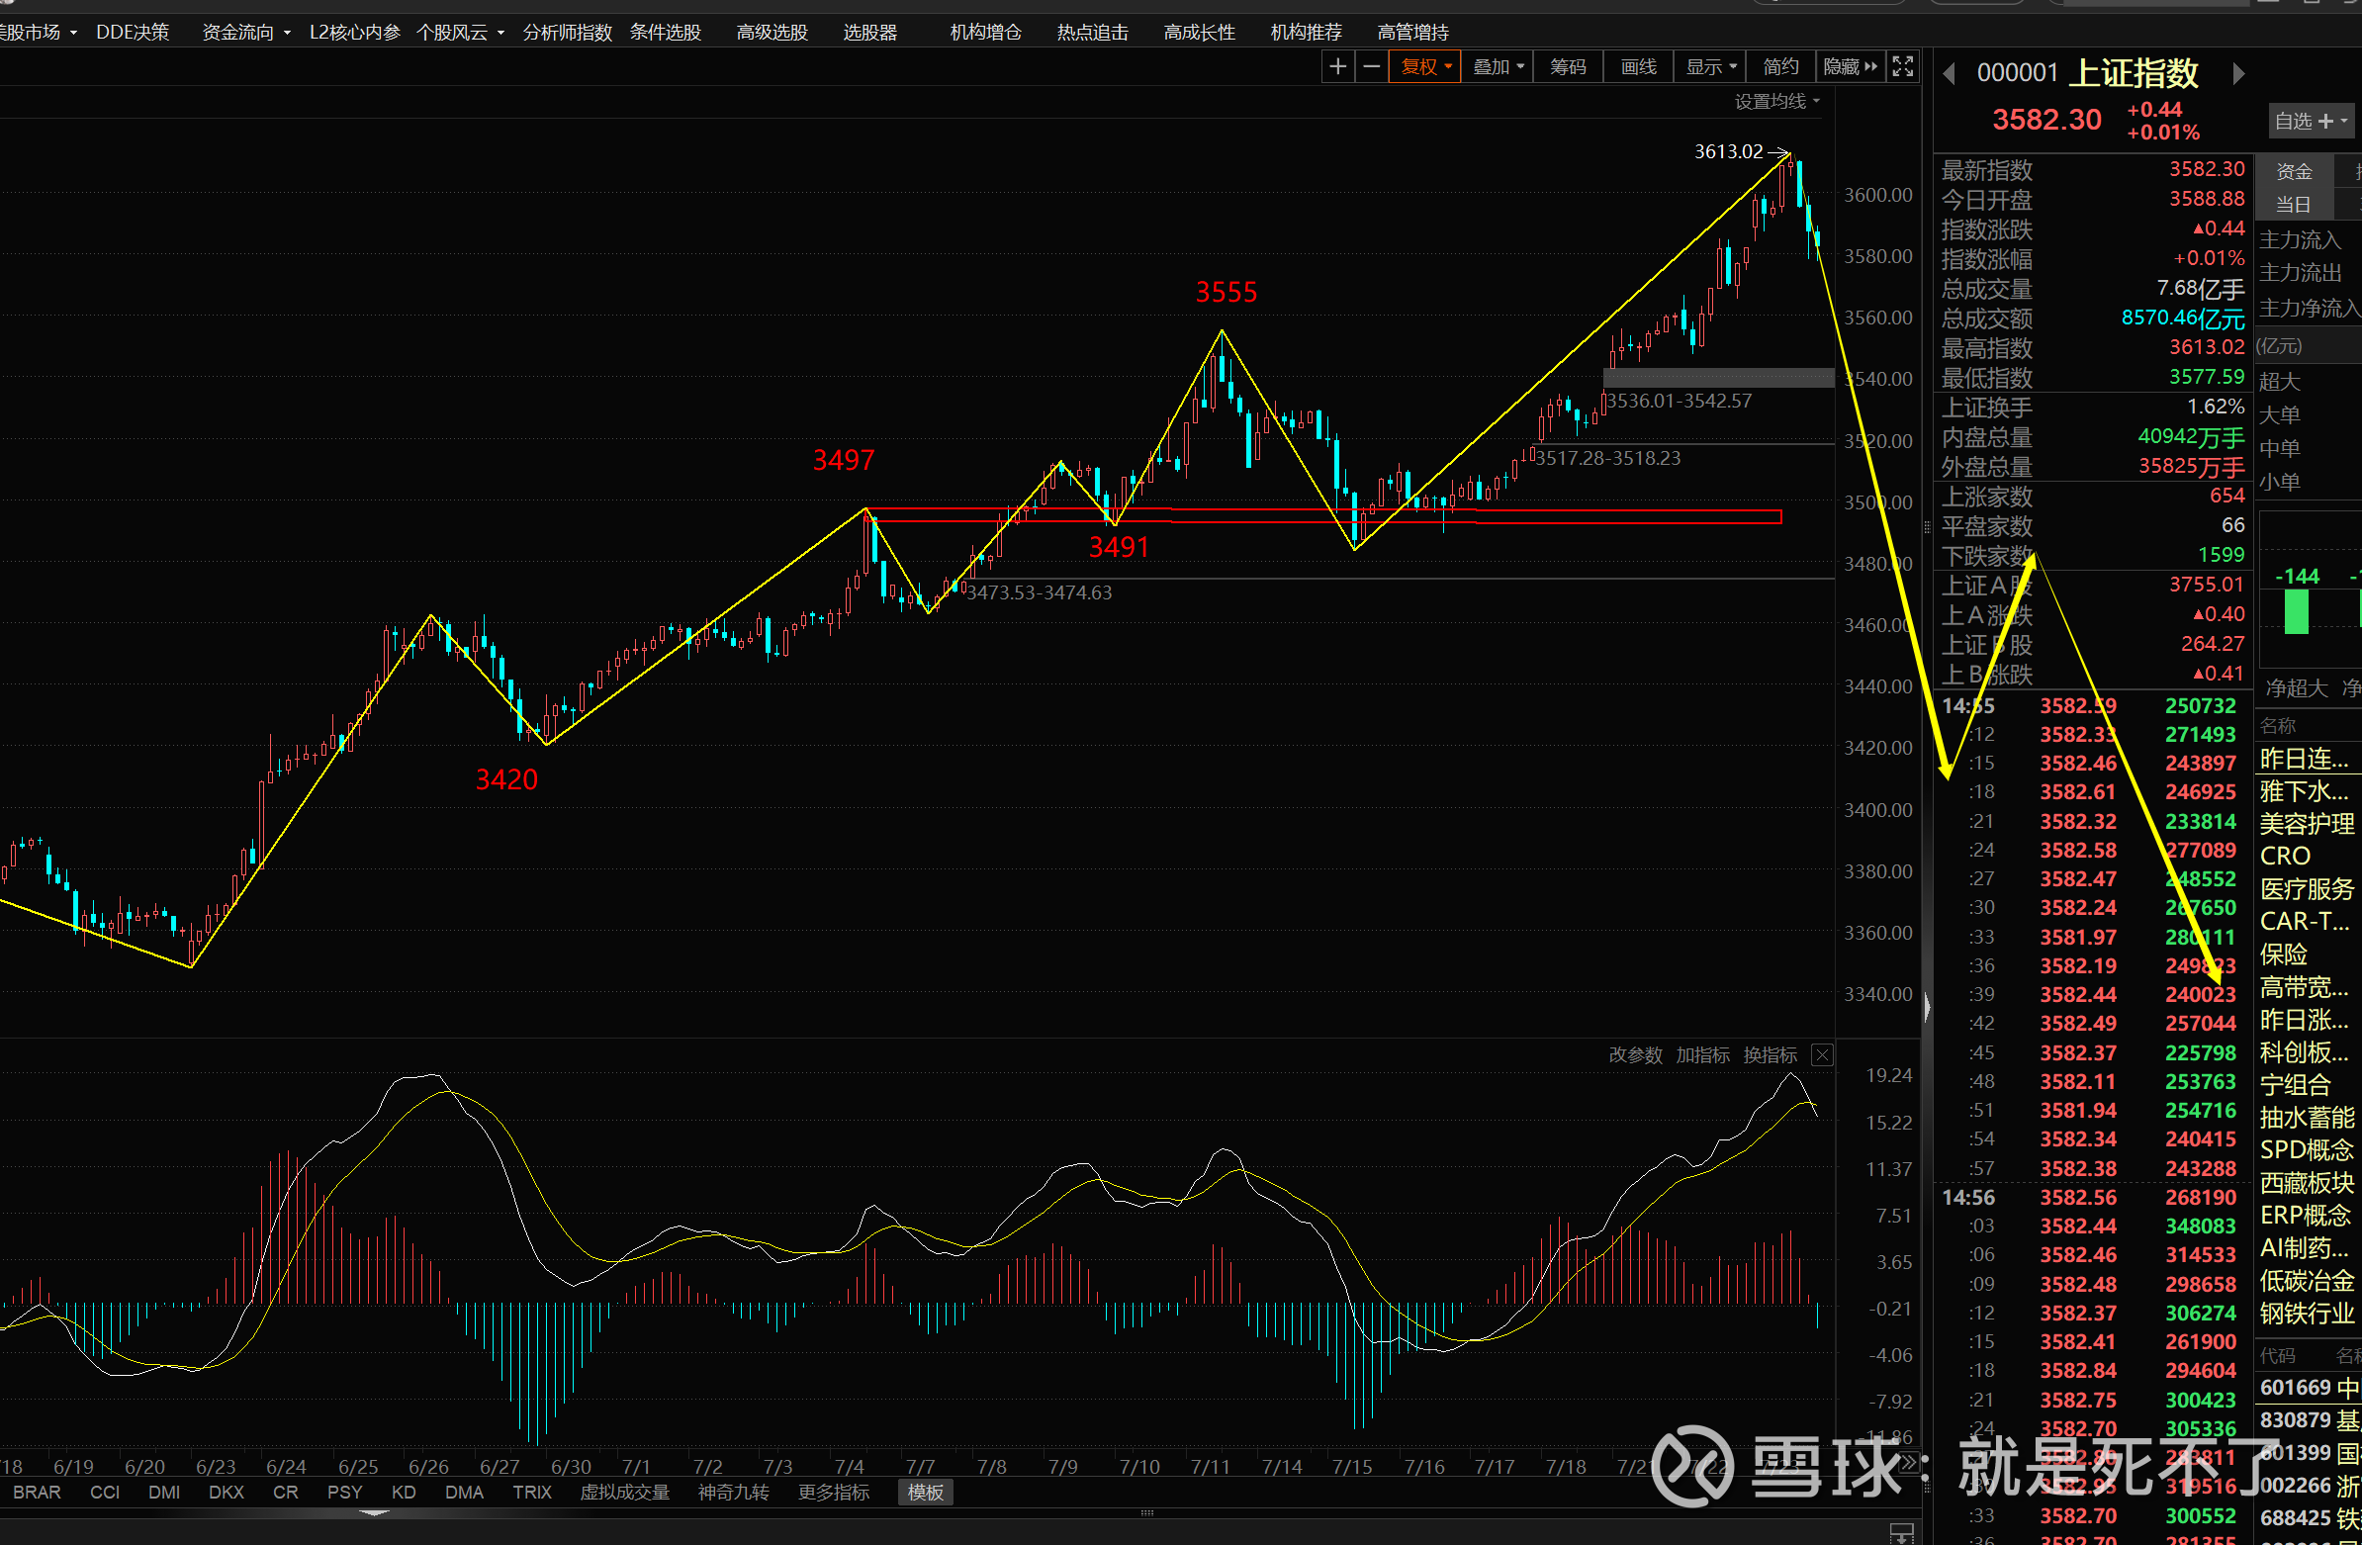
Task: Open DDE决策 menu
Action: pos(132,32)
